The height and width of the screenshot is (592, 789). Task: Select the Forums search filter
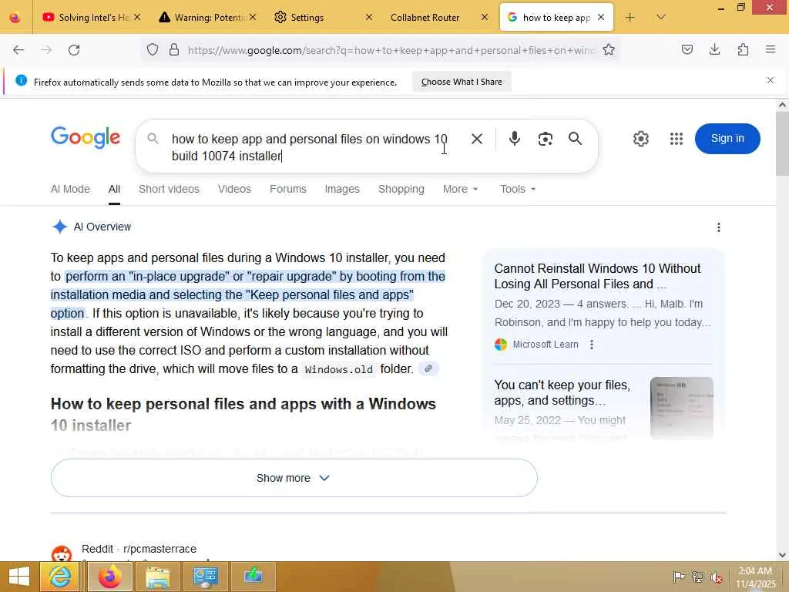pyautogui.click(x=288, y=190)
